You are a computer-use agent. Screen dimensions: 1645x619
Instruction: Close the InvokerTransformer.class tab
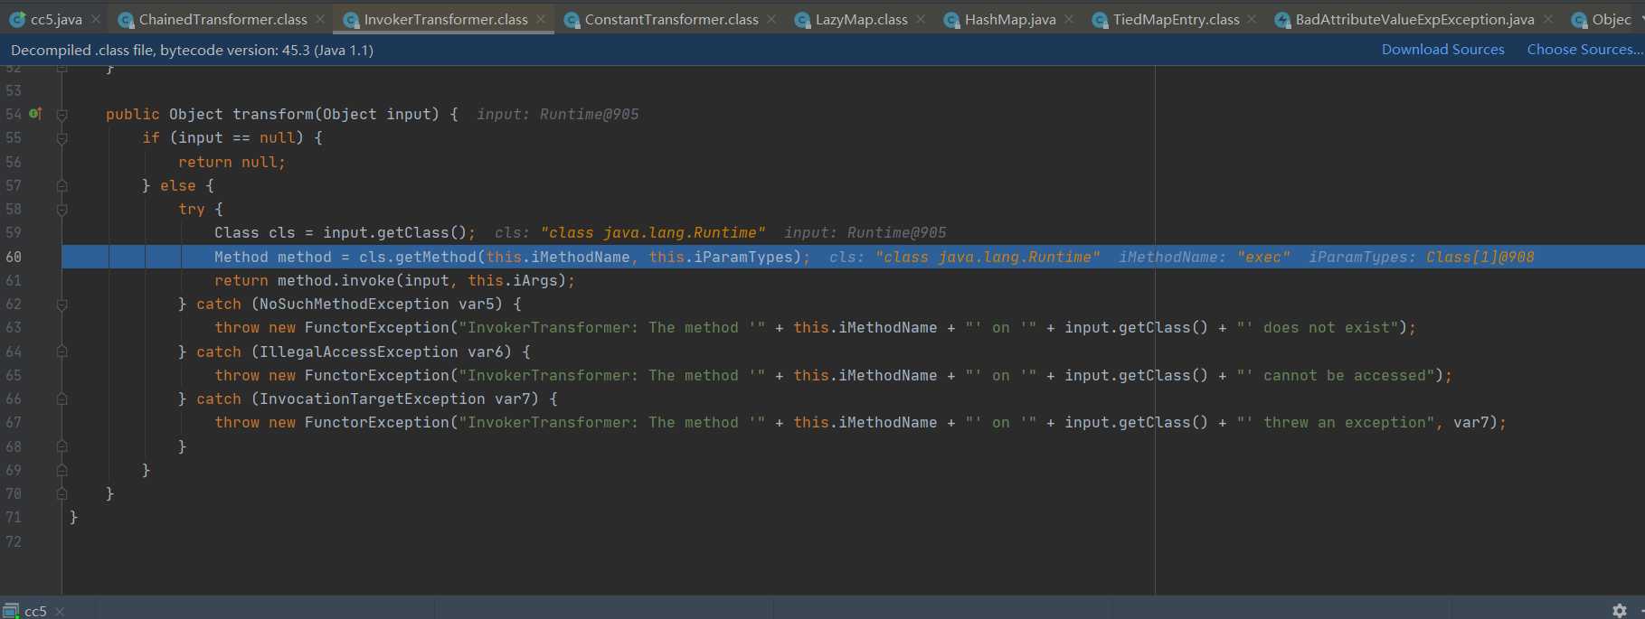pyautogui.click(x=541, y=19)
